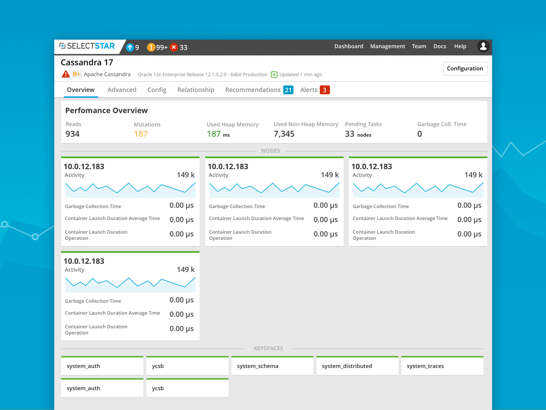Screen dimensions: 546x410
Task: Open the user profile avatar
Action: [x=483, y=46]
